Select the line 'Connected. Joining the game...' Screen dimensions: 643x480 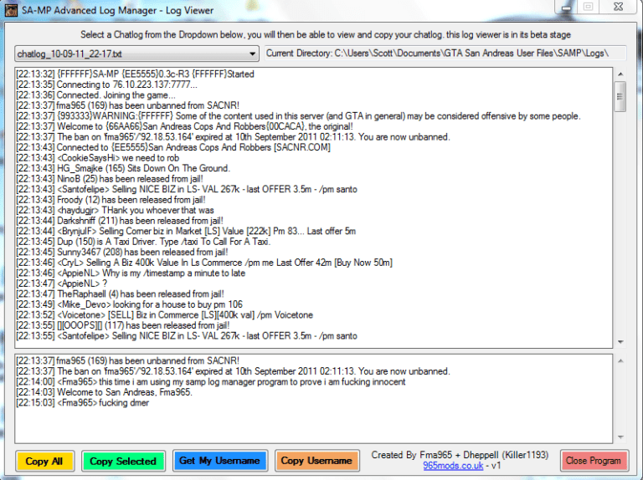[x=95, y=95]
